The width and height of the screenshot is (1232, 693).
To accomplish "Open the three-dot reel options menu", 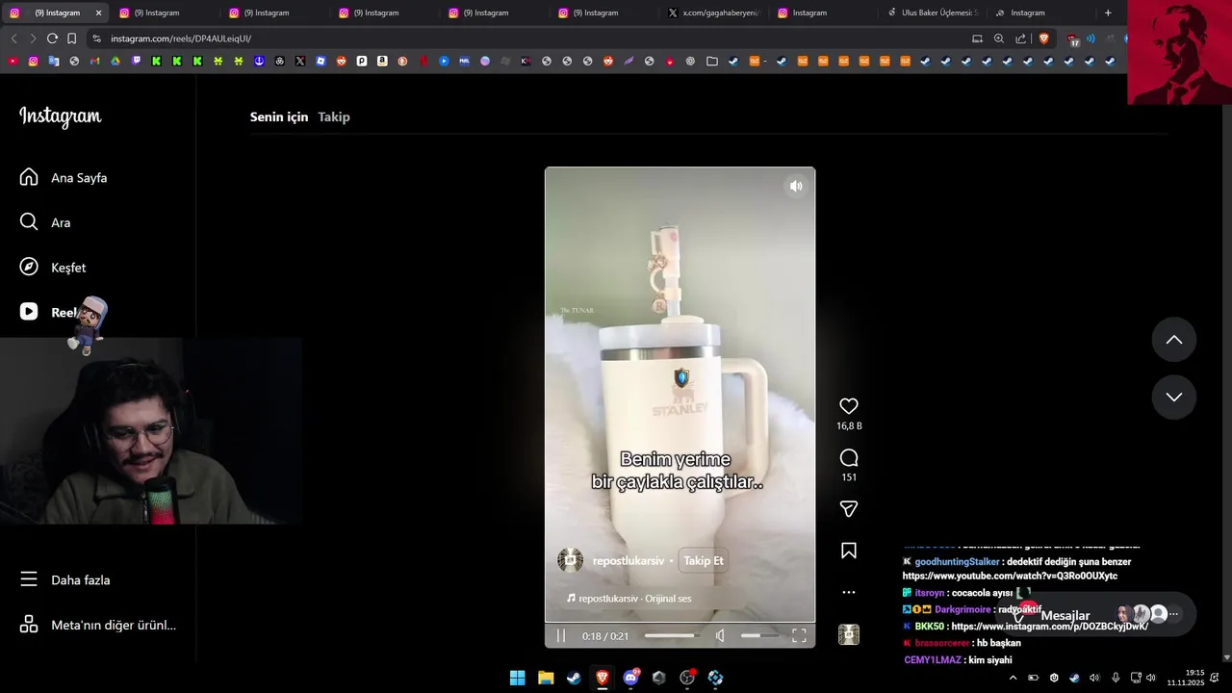I will pos(849,593).
